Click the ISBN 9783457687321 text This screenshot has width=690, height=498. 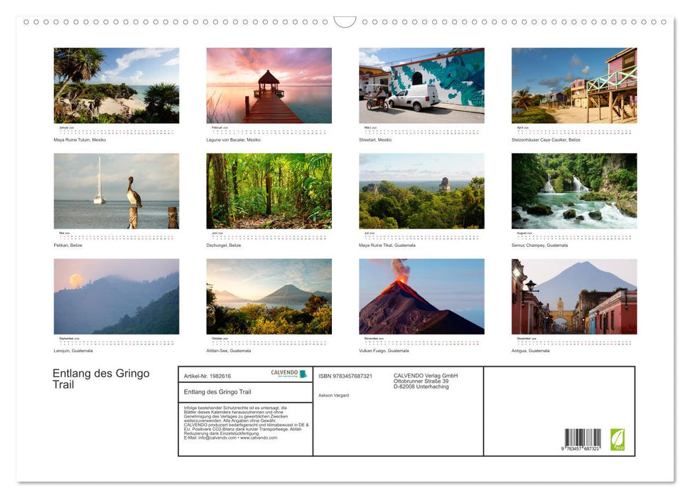tap(345, 376)
